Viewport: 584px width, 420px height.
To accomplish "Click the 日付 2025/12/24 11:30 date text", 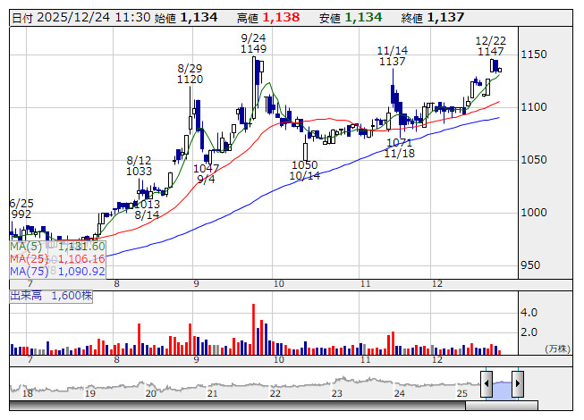I will point(81,18).
